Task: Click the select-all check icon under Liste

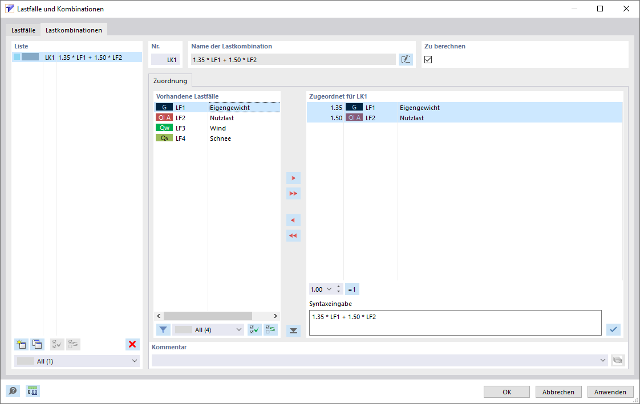Action: (x=57, y=345)
